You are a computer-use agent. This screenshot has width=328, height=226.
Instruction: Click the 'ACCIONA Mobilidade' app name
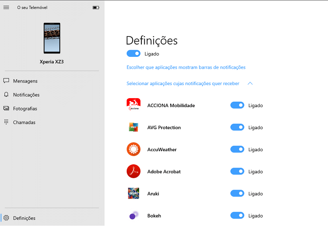point(171,105)
